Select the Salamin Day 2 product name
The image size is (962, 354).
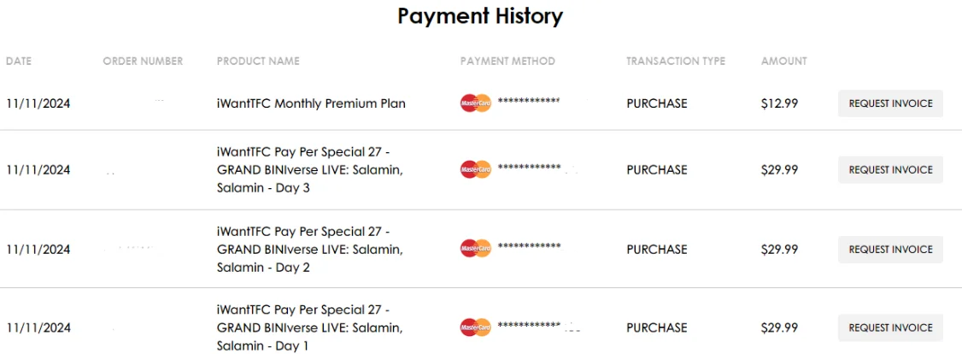pos(310,249)
